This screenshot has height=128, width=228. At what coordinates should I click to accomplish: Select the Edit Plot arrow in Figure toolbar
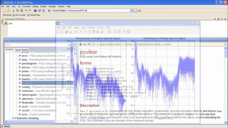pyautogui.click(x=76, y=32)
